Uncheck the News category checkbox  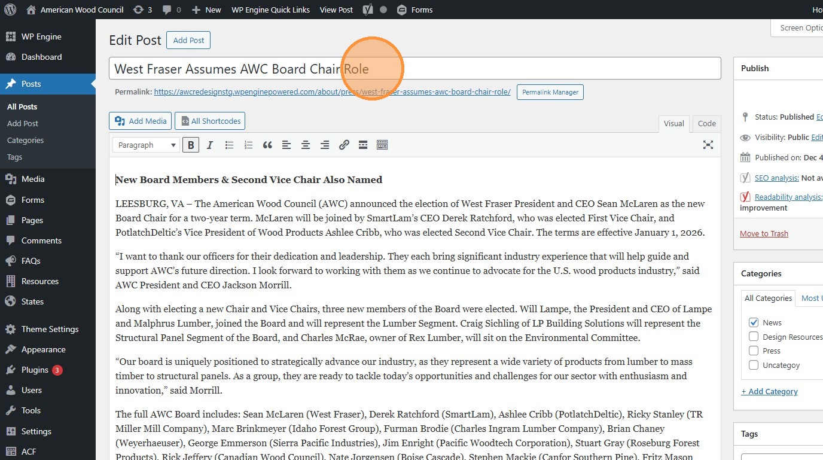(x=754, y=322)
